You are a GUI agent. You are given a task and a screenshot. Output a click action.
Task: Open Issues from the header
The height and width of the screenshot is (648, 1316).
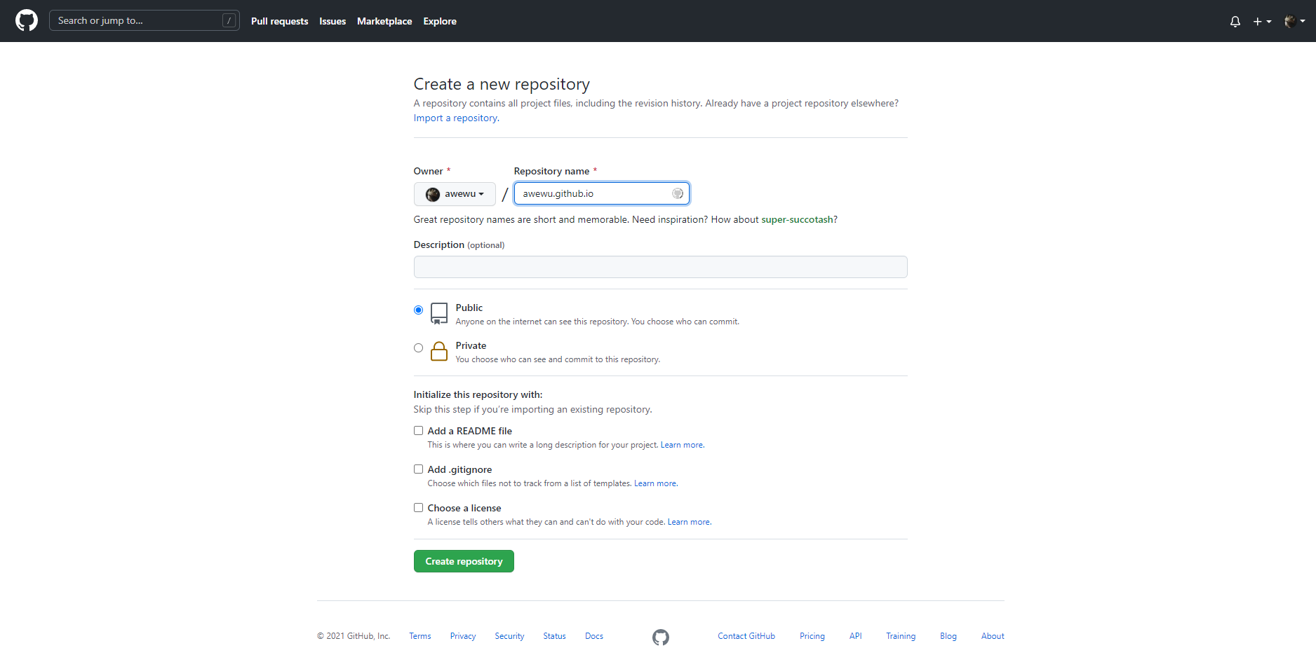click(333, 21)
